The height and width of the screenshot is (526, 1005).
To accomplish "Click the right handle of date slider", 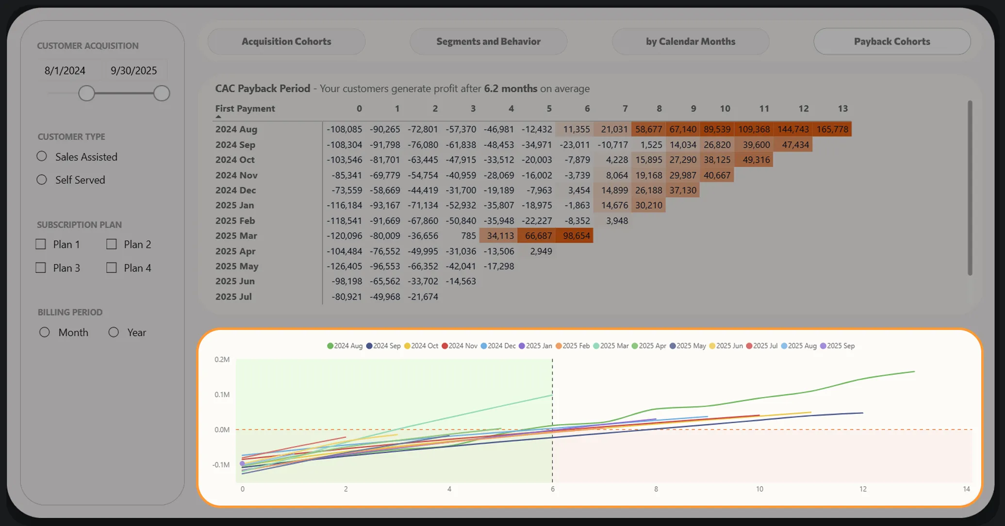I will point(162,93).
